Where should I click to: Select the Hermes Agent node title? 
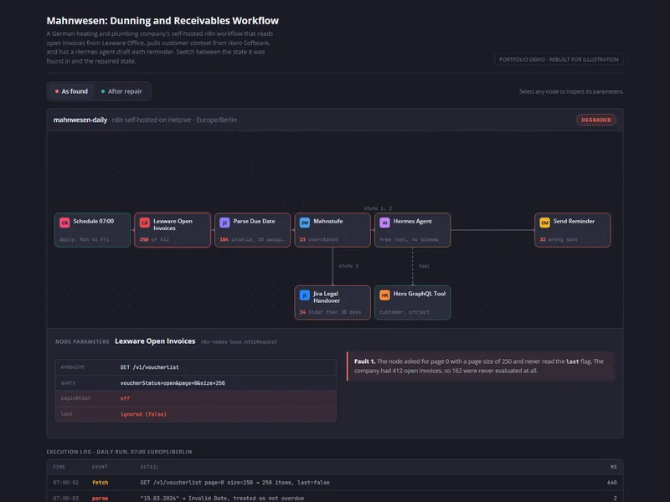pyautogui.click(x=412, y=221)
